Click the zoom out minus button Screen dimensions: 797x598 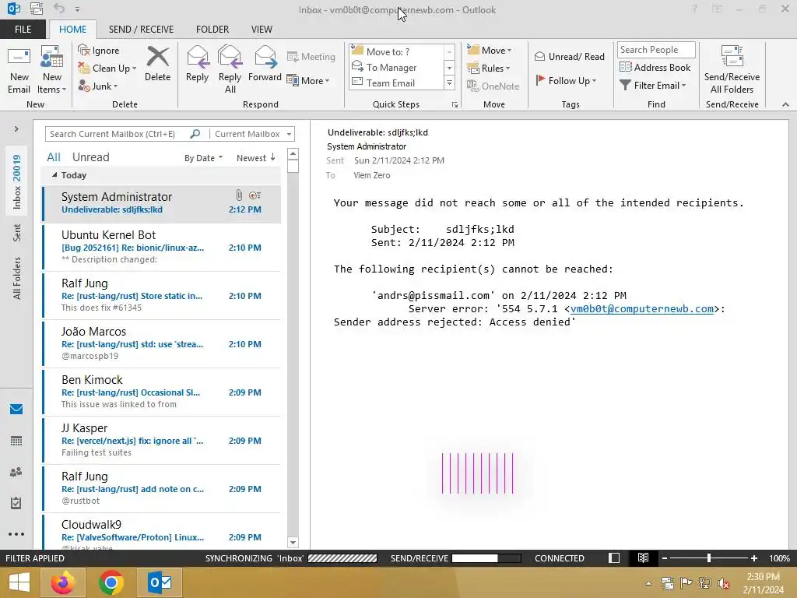click(x=665, y=558)
